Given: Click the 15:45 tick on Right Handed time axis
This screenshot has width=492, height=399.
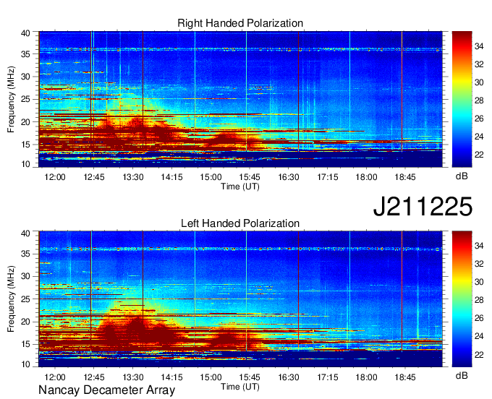Looking at the screenshot, I should click(x=250, y=177).
